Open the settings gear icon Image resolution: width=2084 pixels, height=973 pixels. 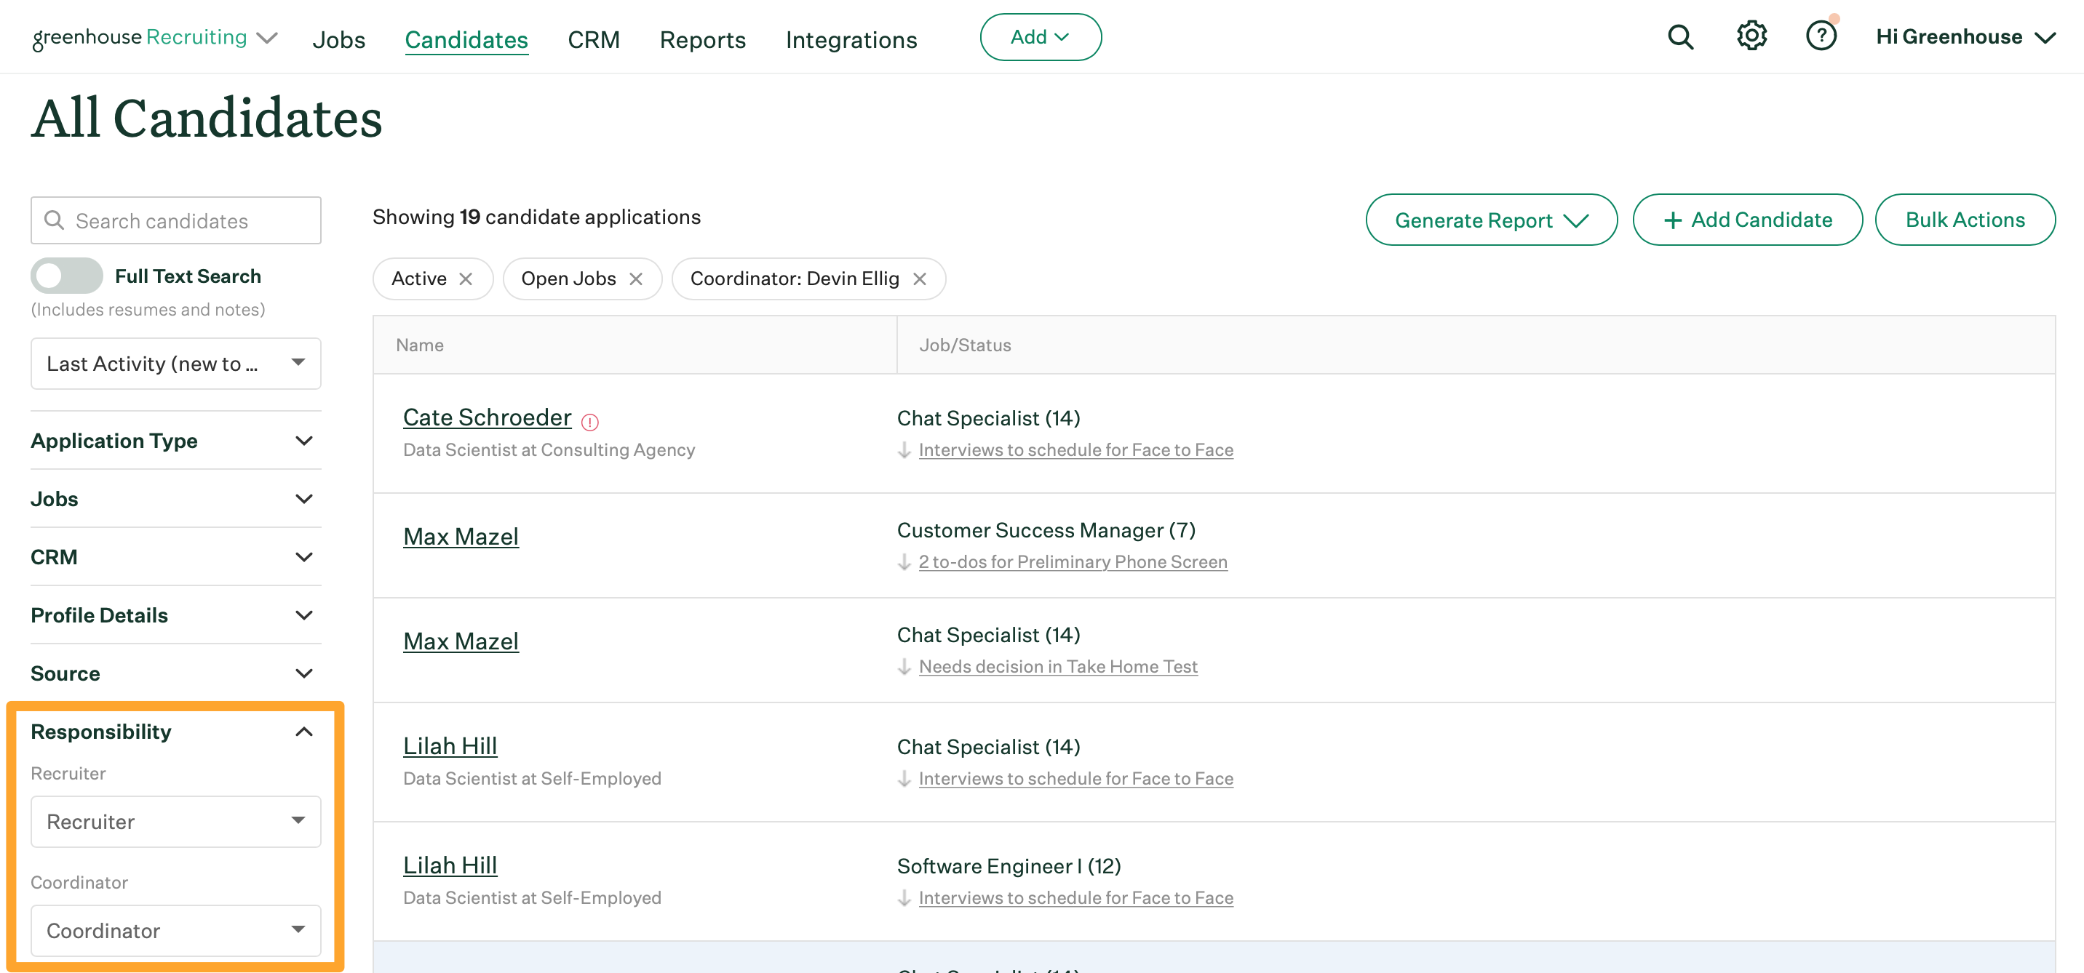point(1751,36)
